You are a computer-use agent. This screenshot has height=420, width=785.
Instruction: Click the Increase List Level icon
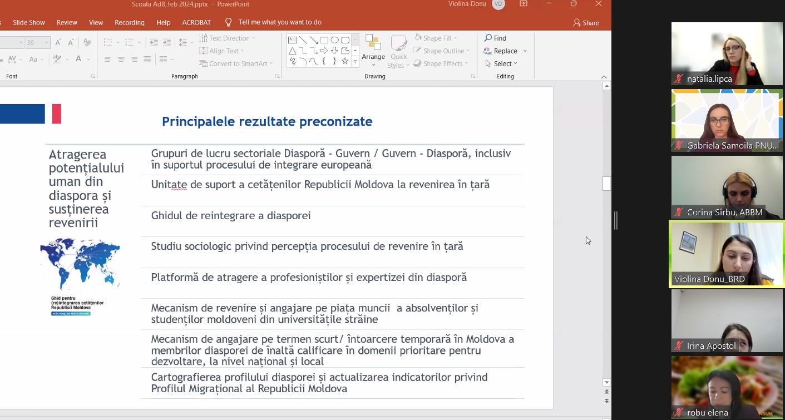tap(166, 42)
